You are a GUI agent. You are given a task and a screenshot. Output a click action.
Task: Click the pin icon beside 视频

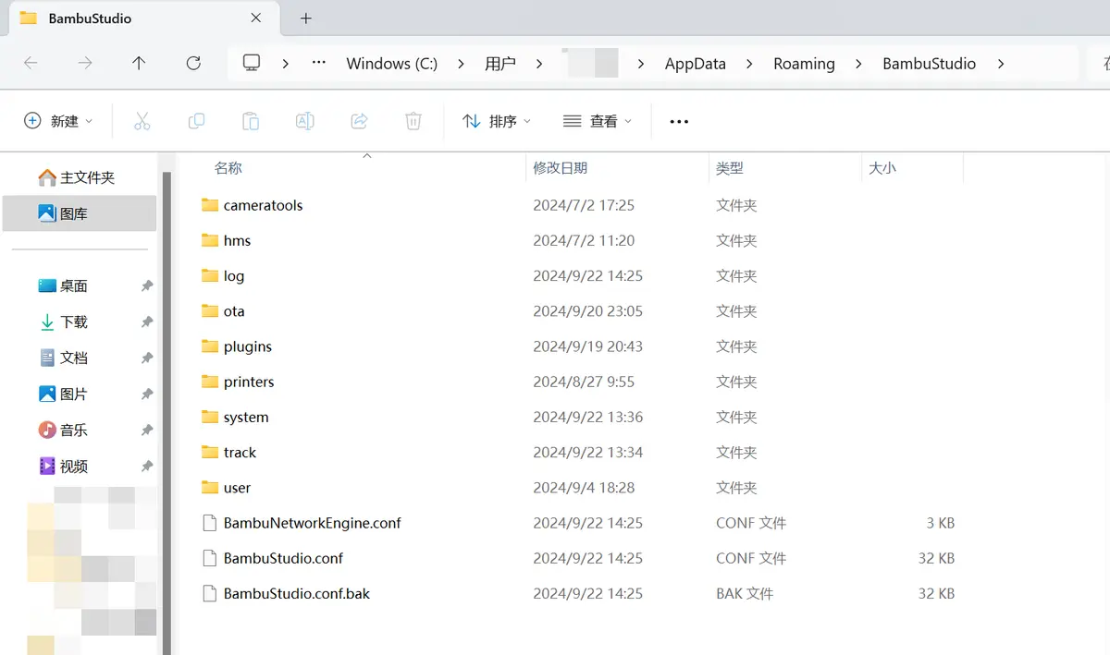[x=146, y=467]
